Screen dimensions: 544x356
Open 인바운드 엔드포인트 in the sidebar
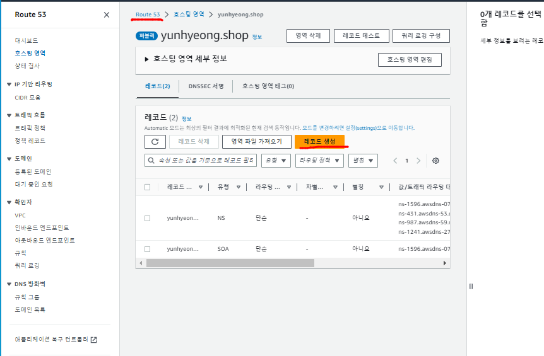(x=42, y=228)
